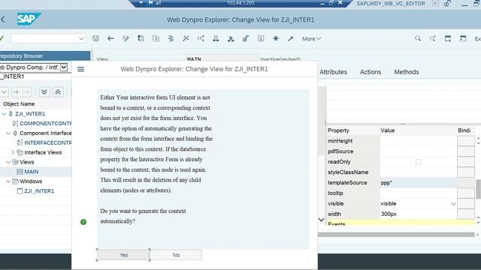The width and height of the screenshot is (481, 270).
Task: Click the Activate (magic wand) toolbar icon
Action: click(x=186, y=38)
